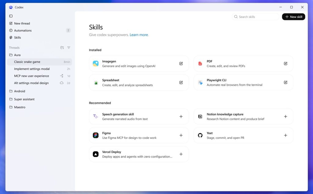Open edit for Playwright CLI skill

285,82
